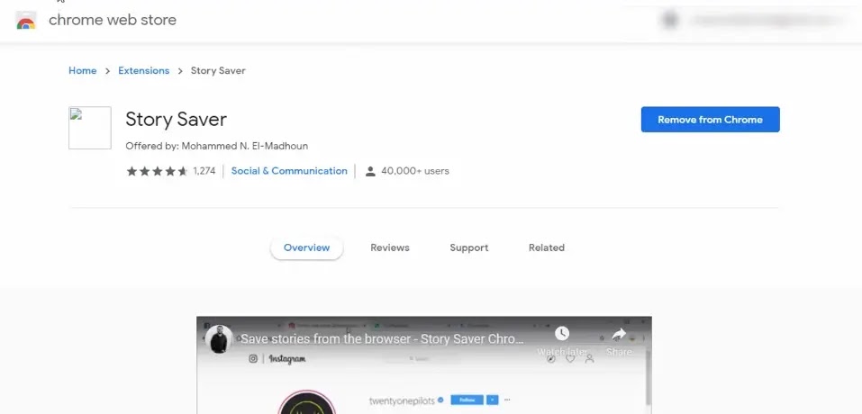Click the blurred account avatar in header
862x414 pixels.
[x=669, y=21]
